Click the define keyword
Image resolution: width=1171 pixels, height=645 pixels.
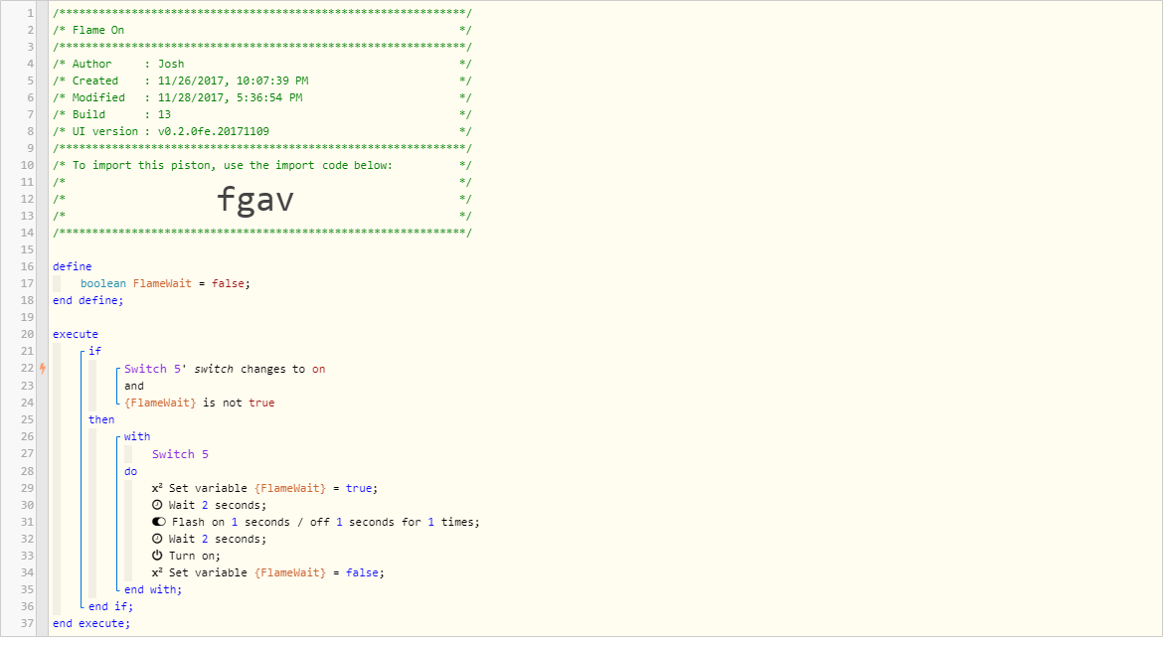pos(73,266)
